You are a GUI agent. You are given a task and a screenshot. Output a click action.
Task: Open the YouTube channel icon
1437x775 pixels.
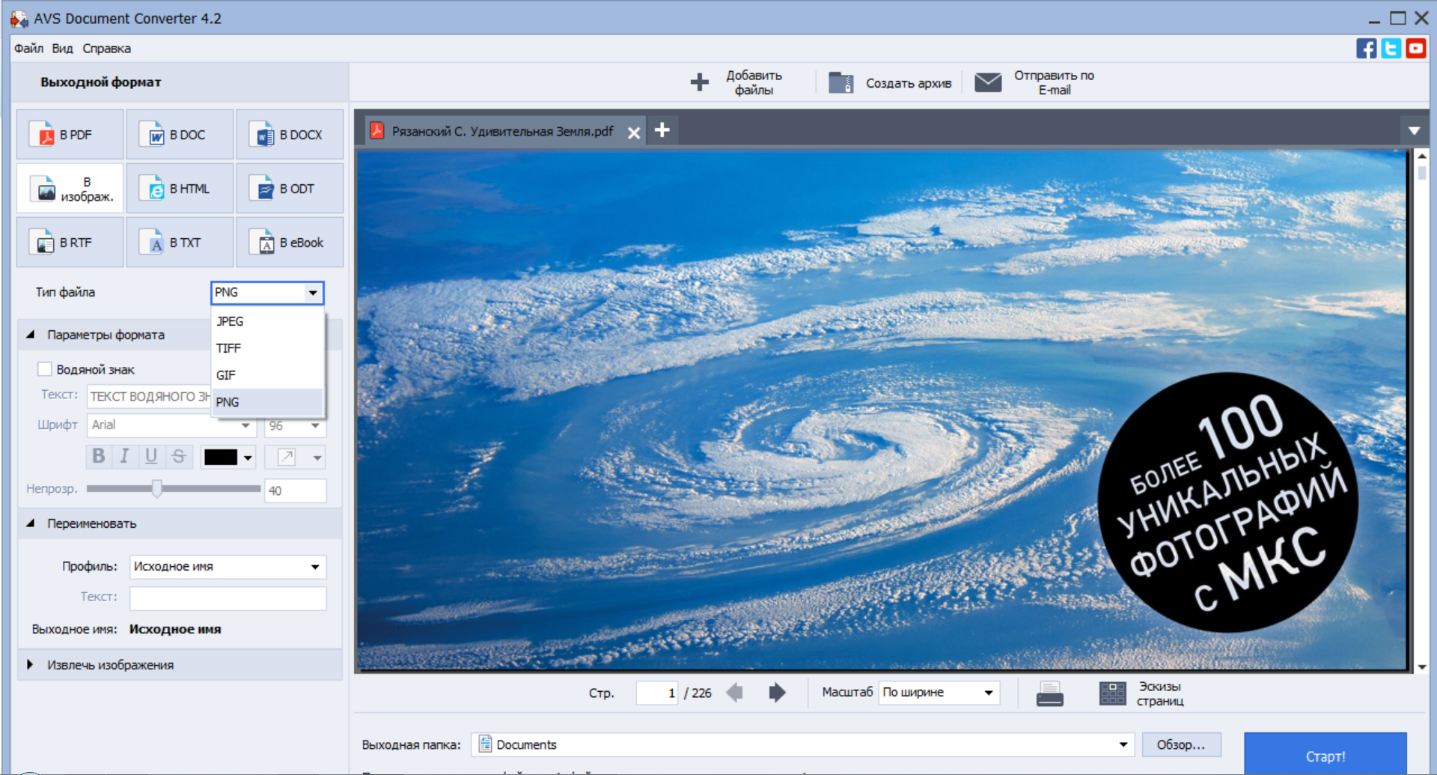click(x=1415, y=49)
